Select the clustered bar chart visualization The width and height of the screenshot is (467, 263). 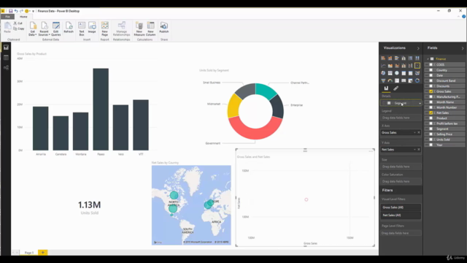[397, 58]
